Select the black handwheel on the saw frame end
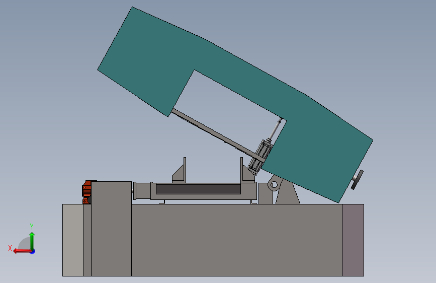Image resolution: width=436 pixels, height=283 pixels. click(x=358, y=180)
